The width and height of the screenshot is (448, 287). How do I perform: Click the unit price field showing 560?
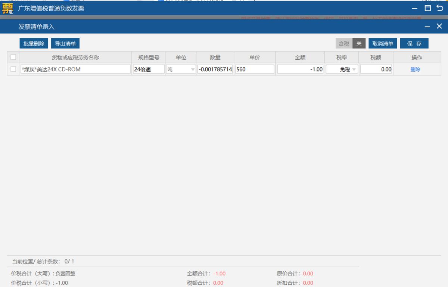coord(255,69)
